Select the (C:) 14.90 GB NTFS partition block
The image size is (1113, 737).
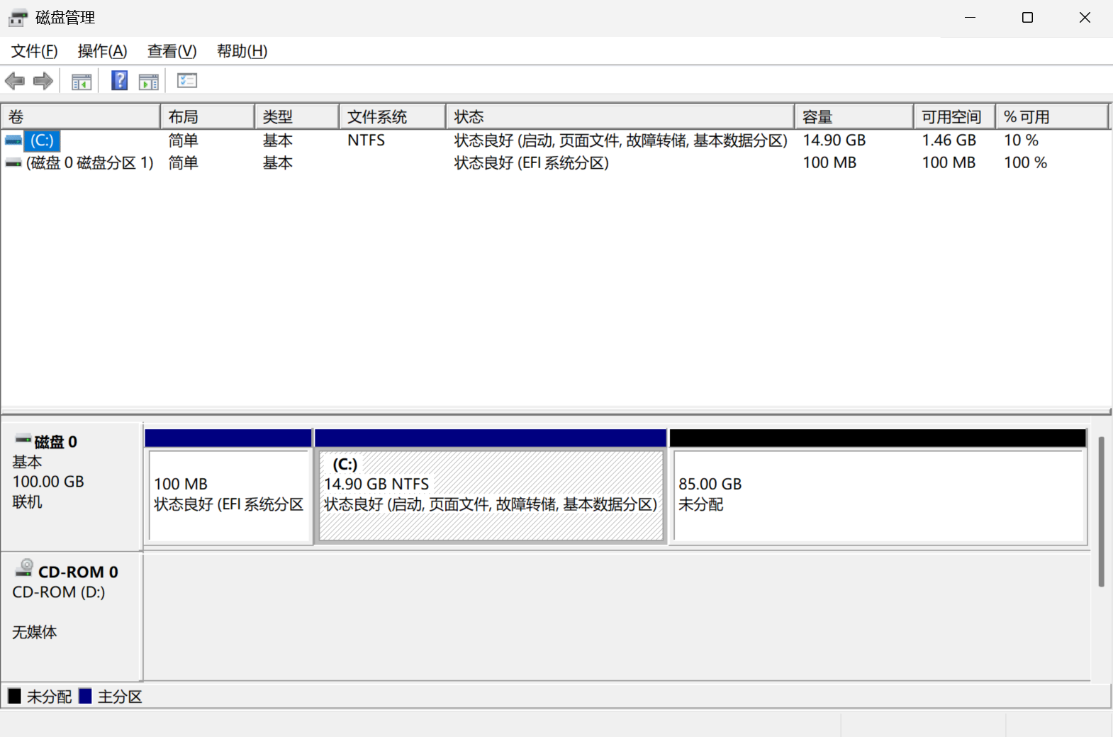pyautogui.click(x=491, y=487)
